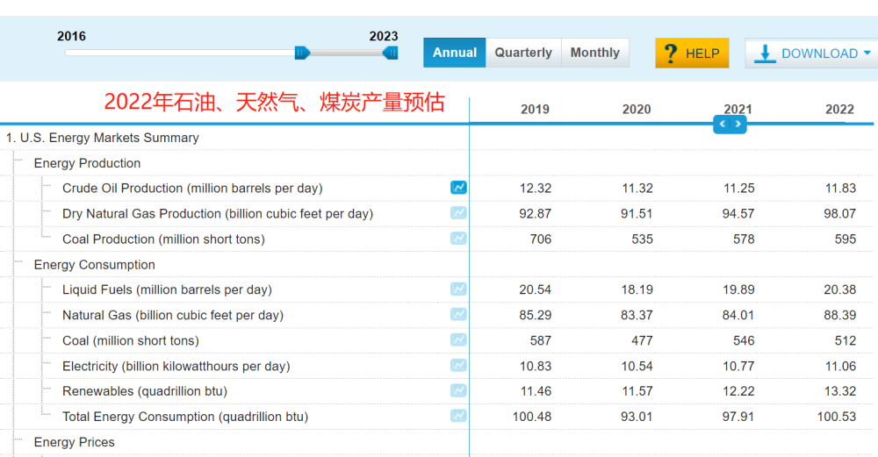Open the DOWNLOAD dropdown
Viewport: 878px width, 457px height.
pos(810,54)
